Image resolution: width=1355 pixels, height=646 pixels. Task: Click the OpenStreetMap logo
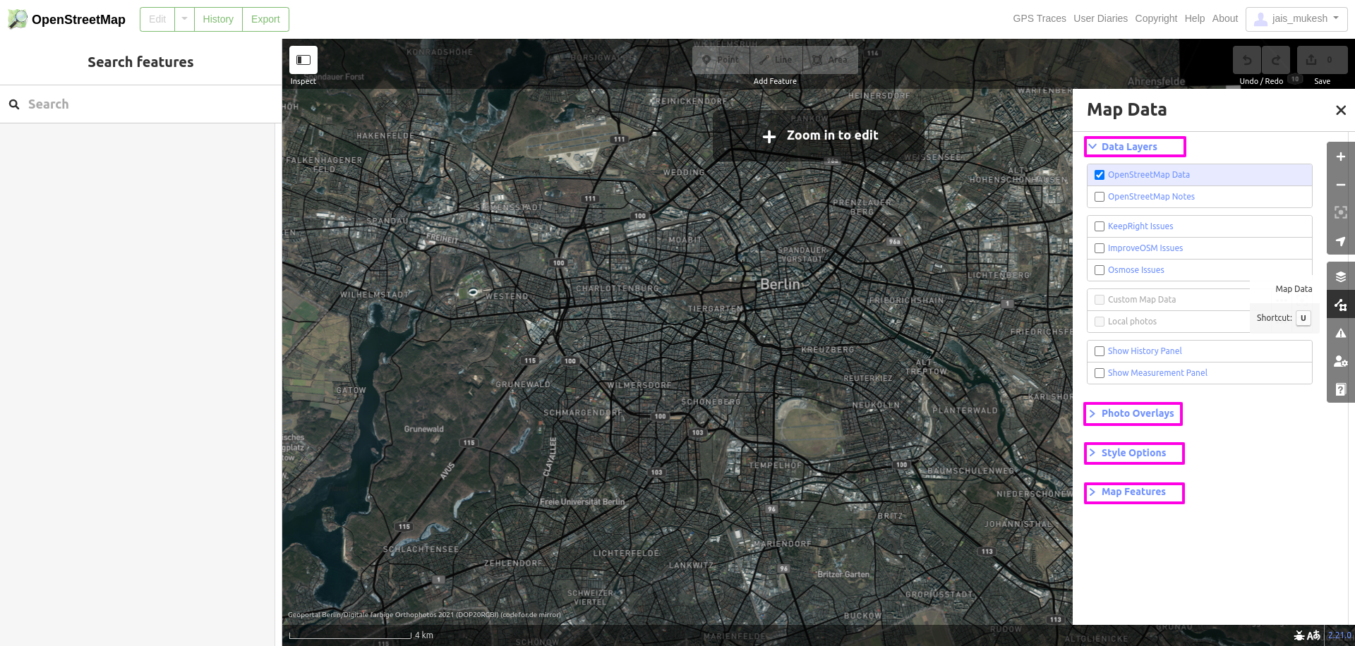pos(66,19)
